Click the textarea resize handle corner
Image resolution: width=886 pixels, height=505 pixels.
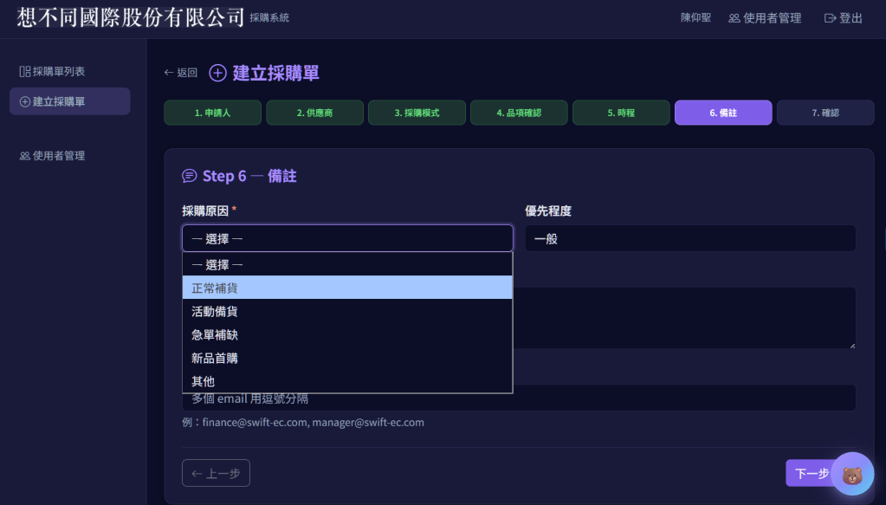852,345
